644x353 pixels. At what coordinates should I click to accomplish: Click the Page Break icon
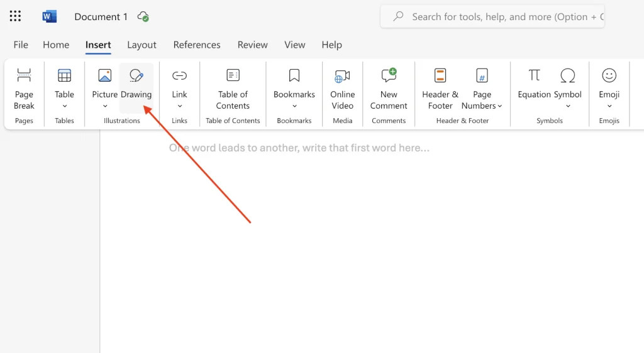pos(24,76)
